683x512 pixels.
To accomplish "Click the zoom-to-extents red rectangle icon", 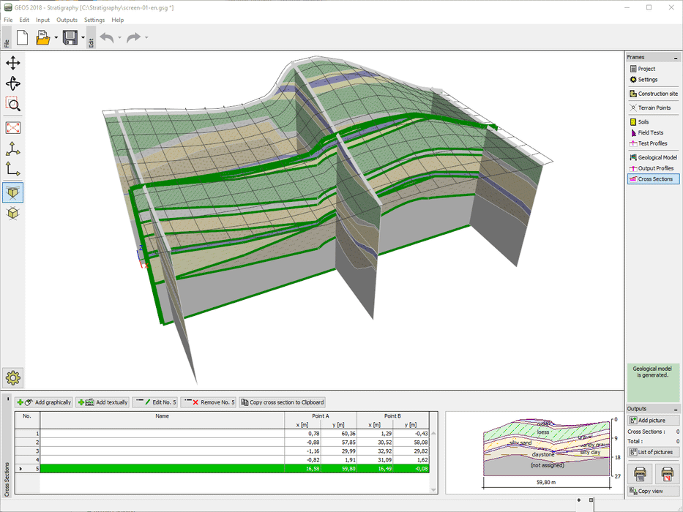I will [12, 126].
